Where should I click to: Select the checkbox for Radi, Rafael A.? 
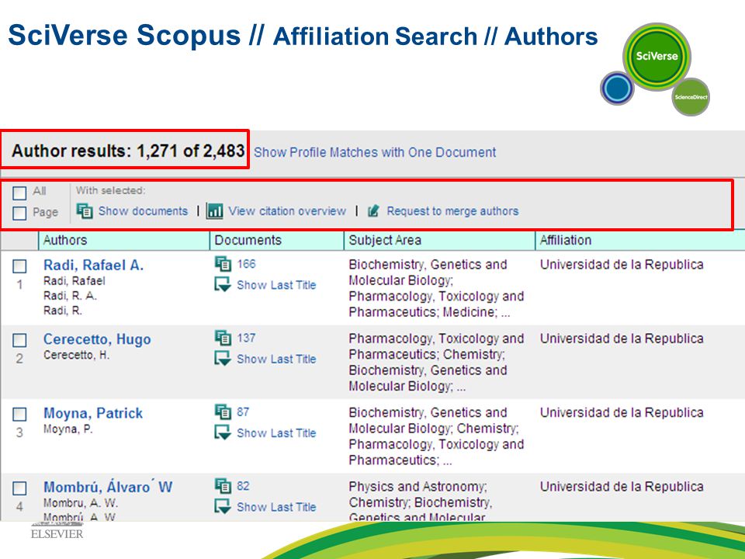click(19, 266)
